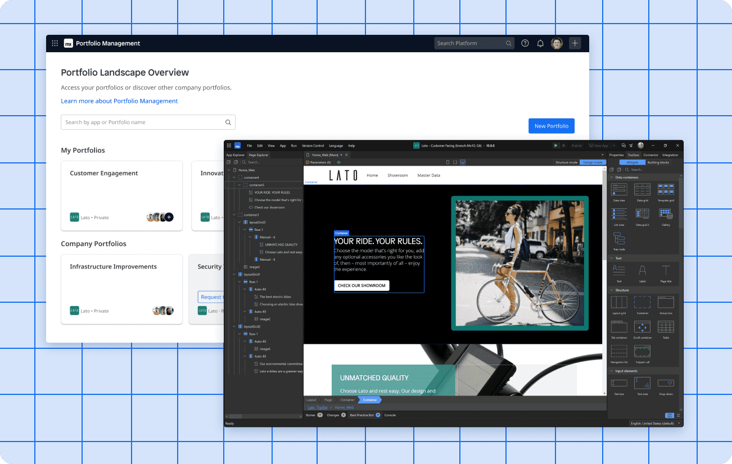Select the phone device preview icon
The height and width of the screenshot is (464, 732).
tap(448, 162)
